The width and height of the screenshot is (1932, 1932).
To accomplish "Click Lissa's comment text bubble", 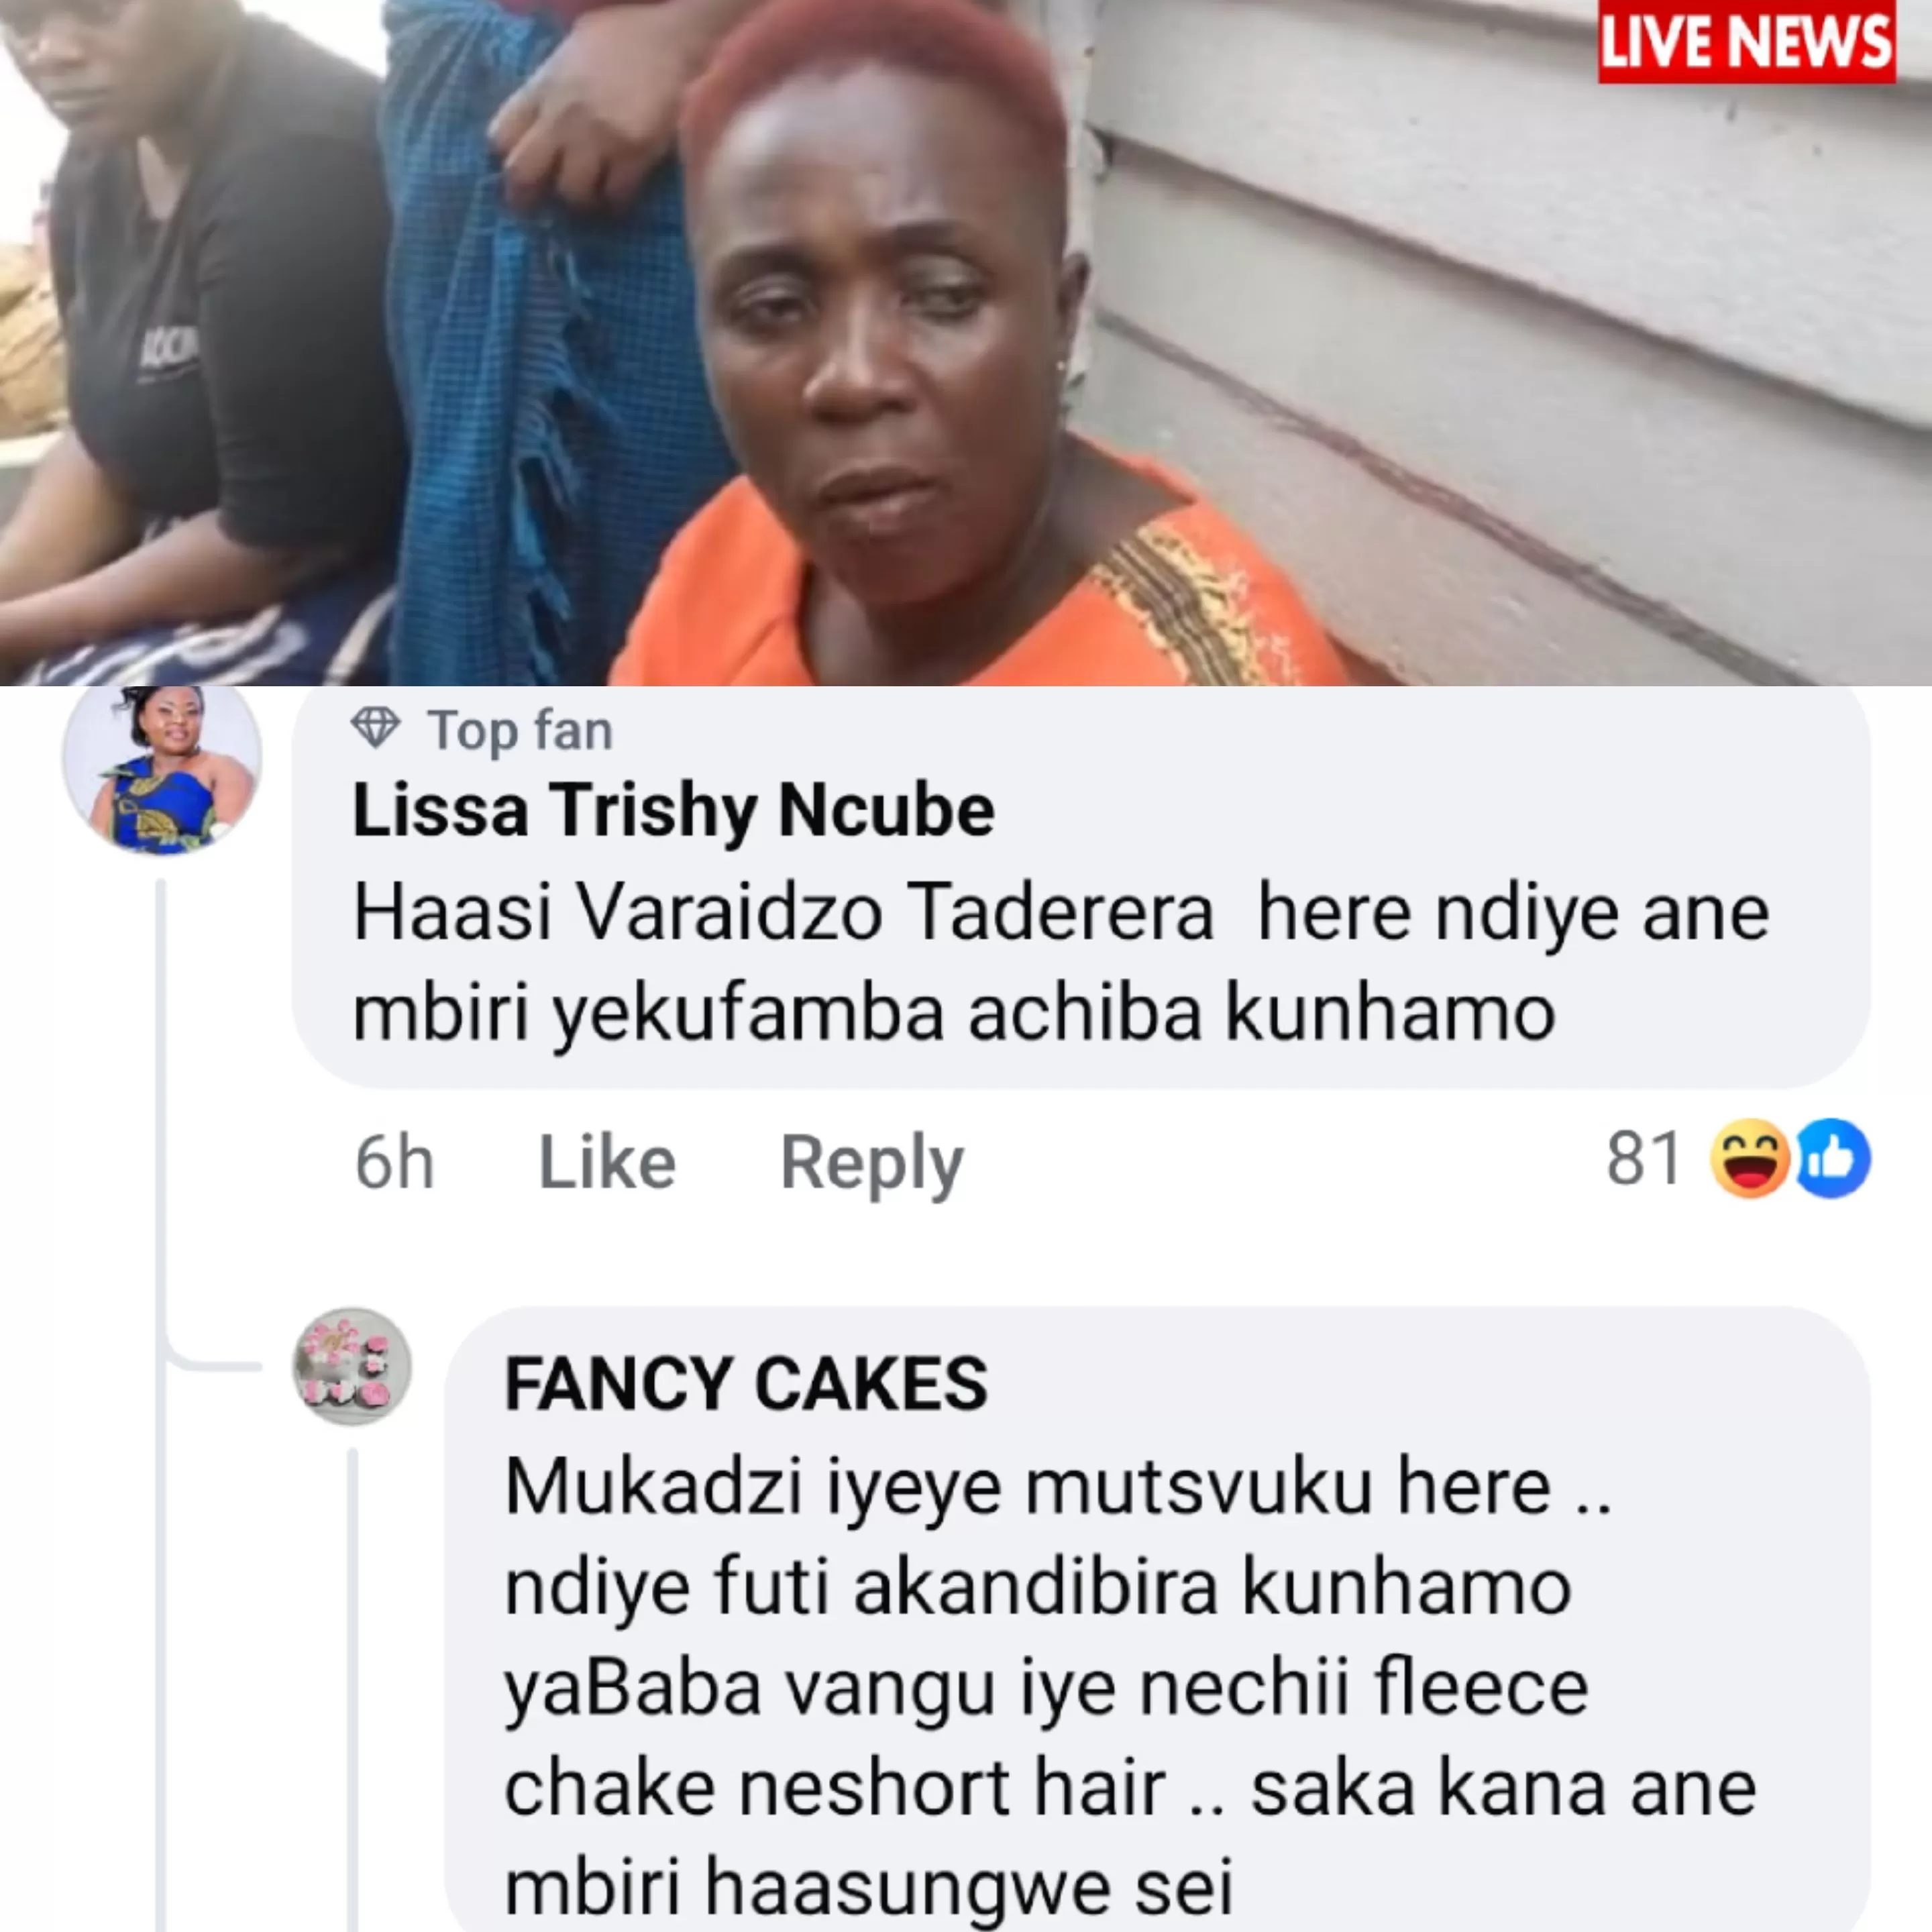I will pos(1081,888).
